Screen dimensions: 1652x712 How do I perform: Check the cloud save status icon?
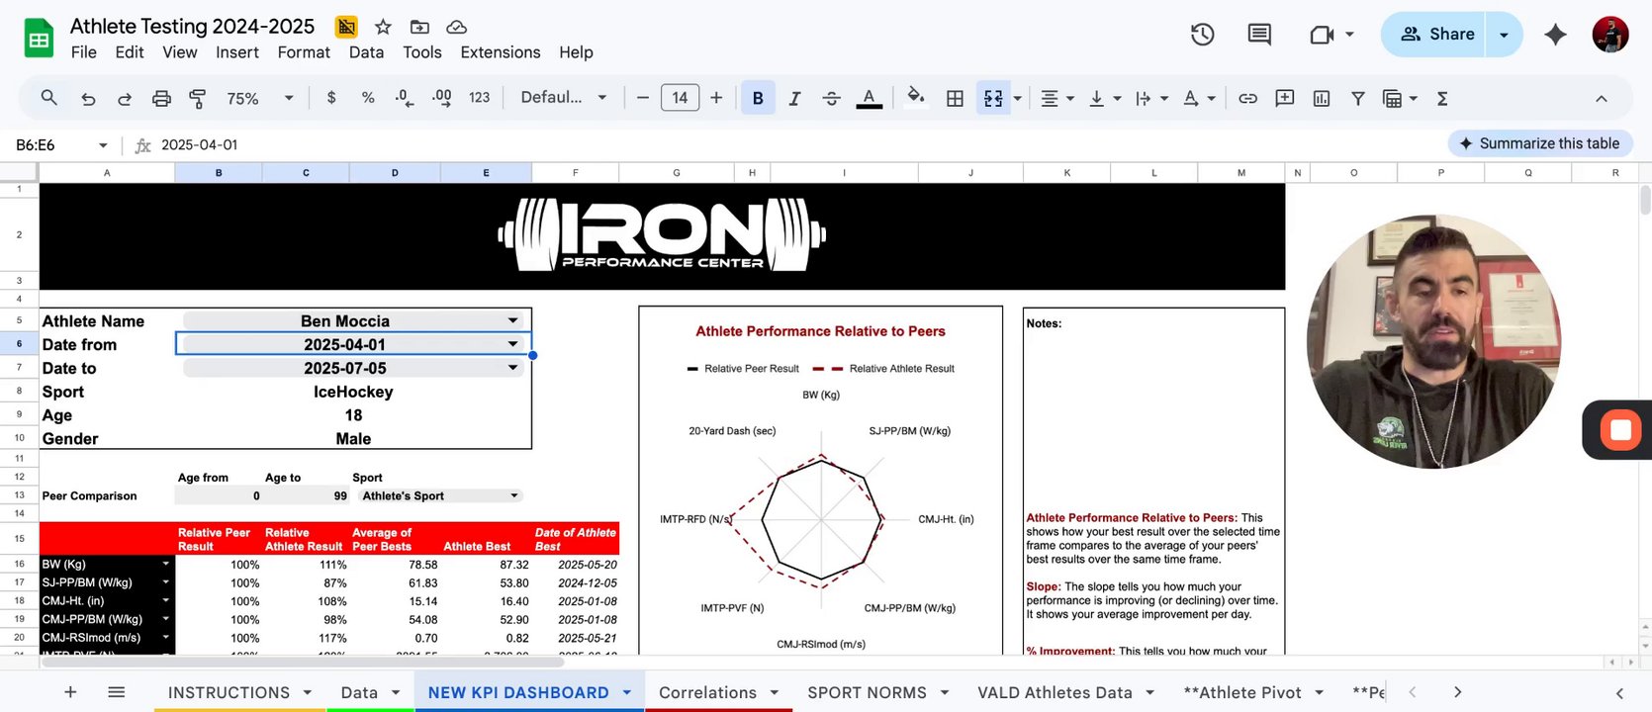coord(456,27)
